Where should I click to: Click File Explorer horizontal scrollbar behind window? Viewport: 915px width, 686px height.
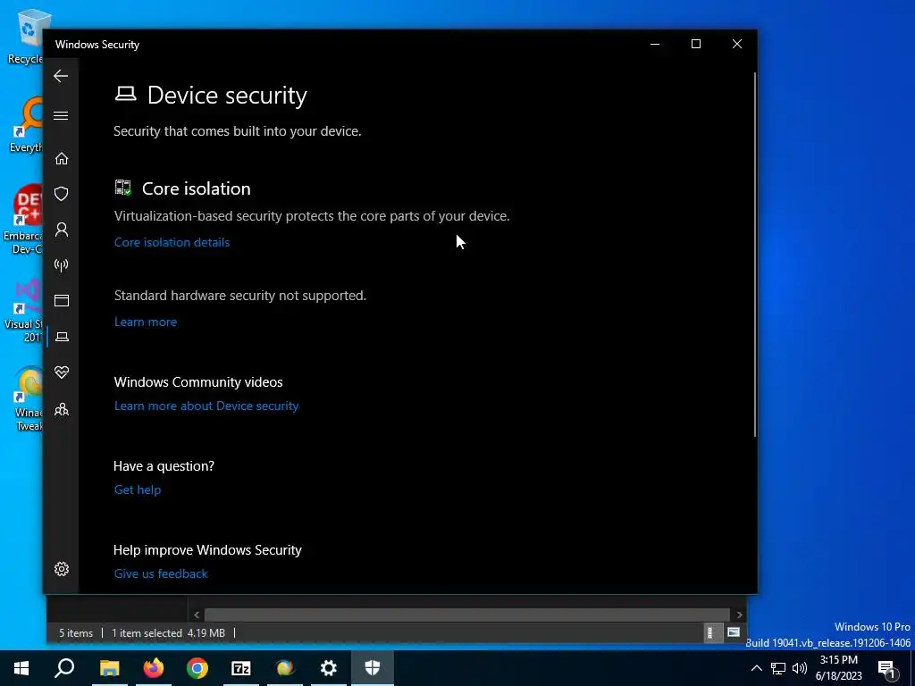(x=466, y=615)
